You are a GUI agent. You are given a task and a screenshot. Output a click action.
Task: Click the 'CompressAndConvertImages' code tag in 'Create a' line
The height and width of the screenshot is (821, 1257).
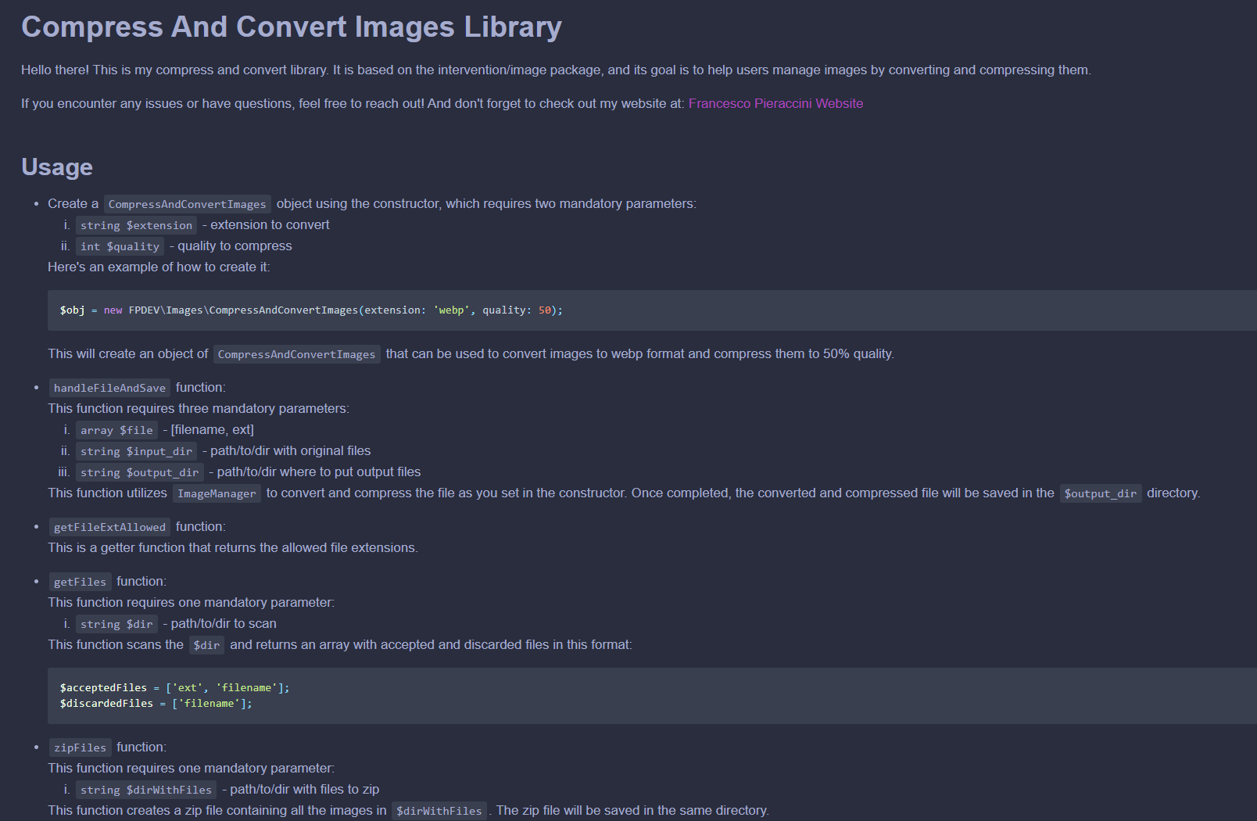(188, 204)
